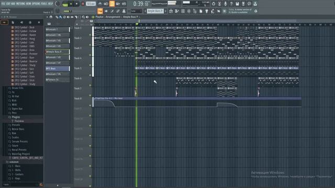This screenshot has height=188, width=335.
Task: Select the playlist Select tool
Action: [x=80, y=17]
